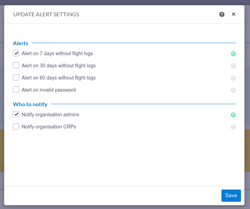Image resolution: width=250 pixels, height=209 pixels.
Task: Uncheck the Notify organisation admins checkbox
Action: click(x=16, y=114)
